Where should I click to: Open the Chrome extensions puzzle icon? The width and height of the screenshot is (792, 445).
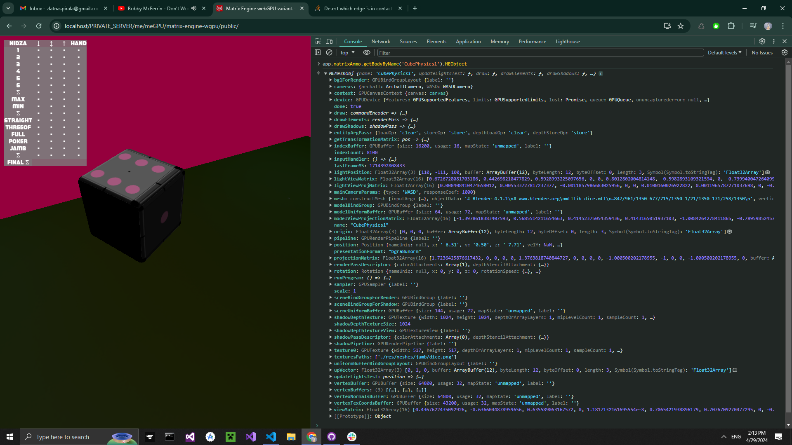point(731,26)
